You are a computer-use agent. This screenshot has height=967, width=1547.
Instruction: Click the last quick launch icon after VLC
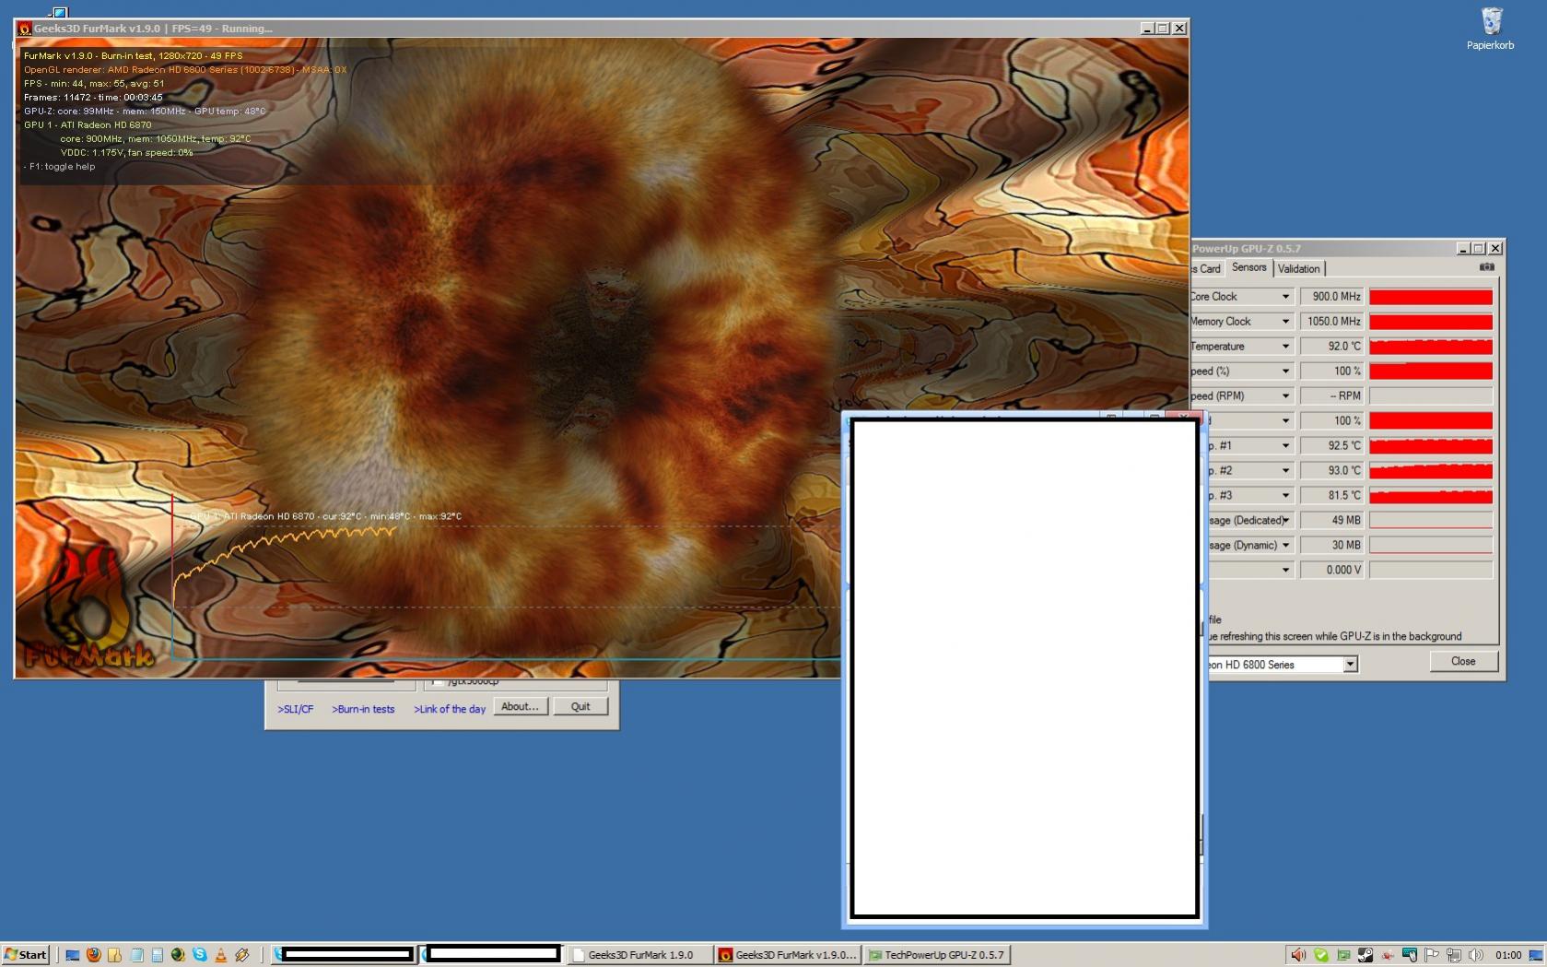click(242, 955)
